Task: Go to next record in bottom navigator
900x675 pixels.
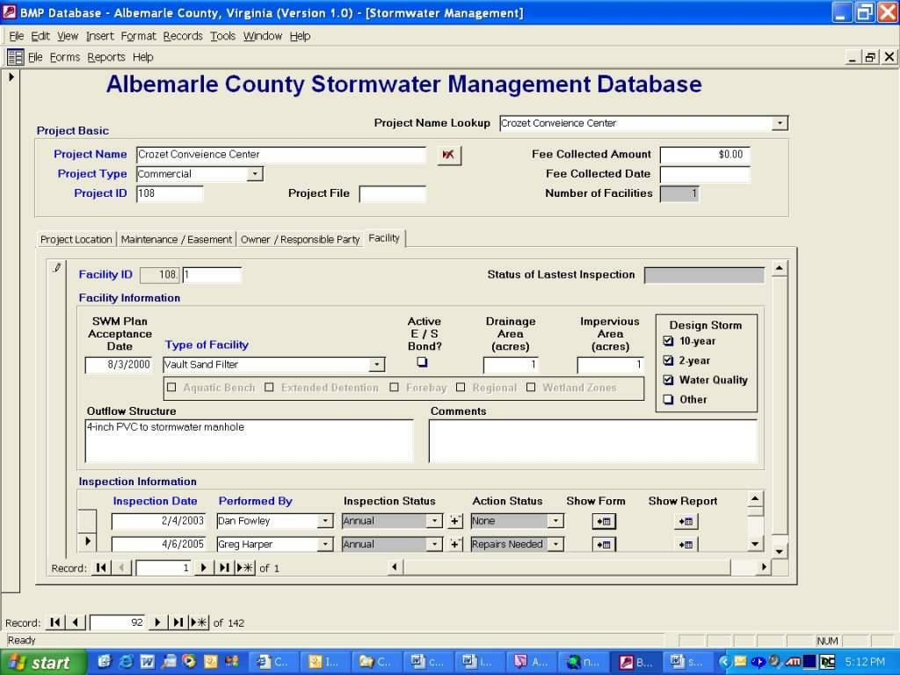Action: coord(158,622)
